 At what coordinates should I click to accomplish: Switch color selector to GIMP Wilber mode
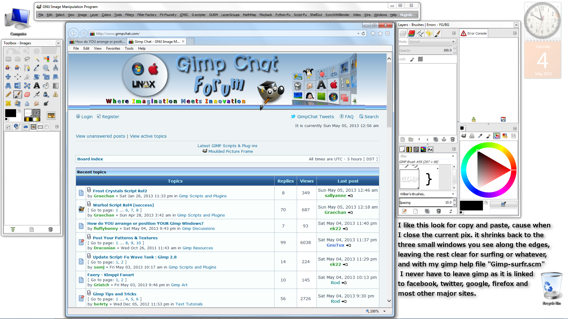pyautogui.click(x=464, y=136)
